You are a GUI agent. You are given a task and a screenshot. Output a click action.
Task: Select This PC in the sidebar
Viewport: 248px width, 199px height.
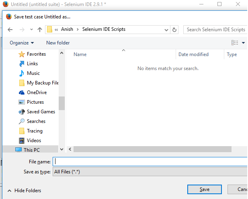pyautogui.click(x=32, y=150)
